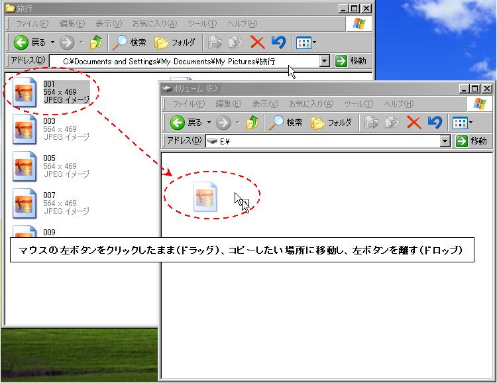The height and width of the screenshot is (383, 497).
Task: Click red Delete X in ボリューム (E:) window
Action: pos(414,123)
